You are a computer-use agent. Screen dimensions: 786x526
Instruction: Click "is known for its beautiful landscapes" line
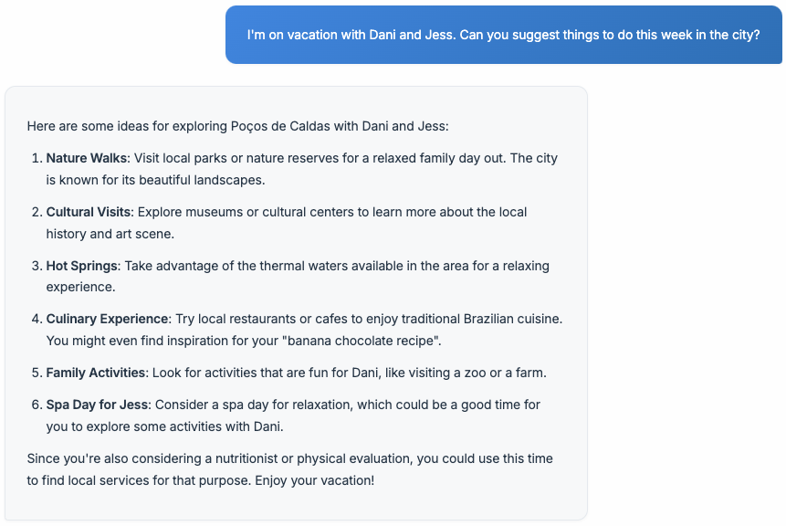155,180
